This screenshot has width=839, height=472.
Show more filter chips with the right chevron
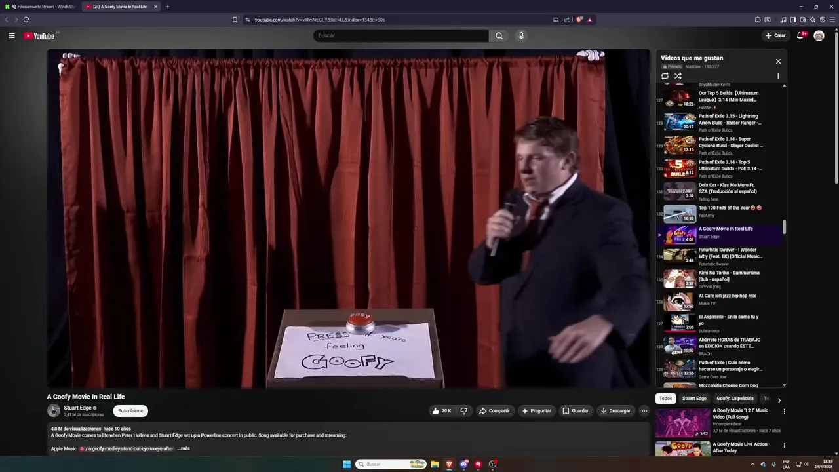(779, 399)
